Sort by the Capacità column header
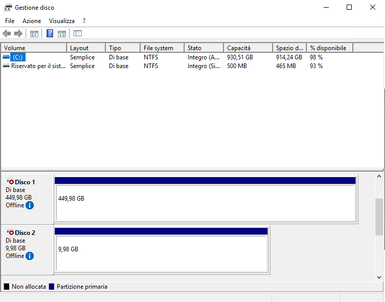Screen dimensions: 385x302 tap(248, 48)
